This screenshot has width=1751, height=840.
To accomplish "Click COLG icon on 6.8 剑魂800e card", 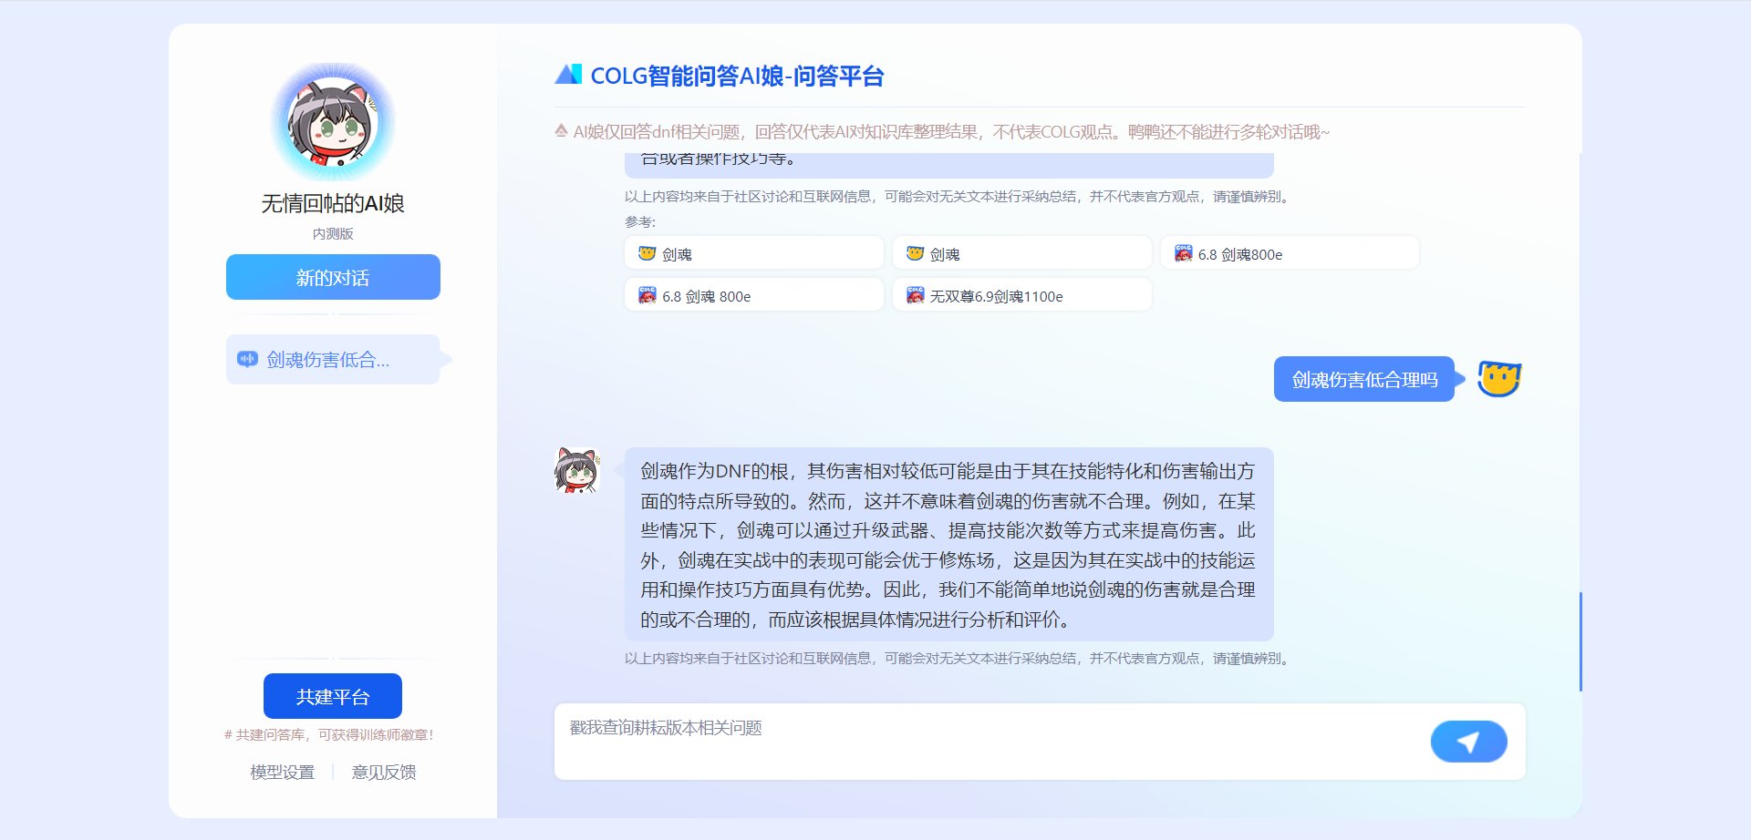I will 1184,253.
